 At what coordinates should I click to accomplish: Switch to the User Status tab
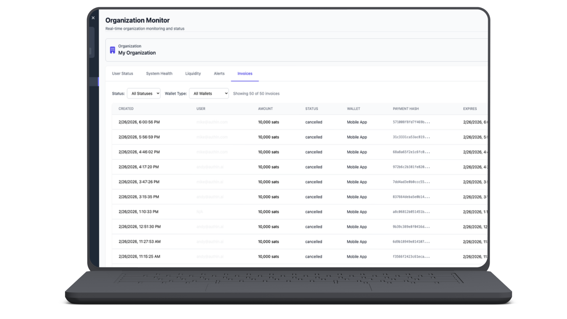pyautogui.click(x=122, y=74)
